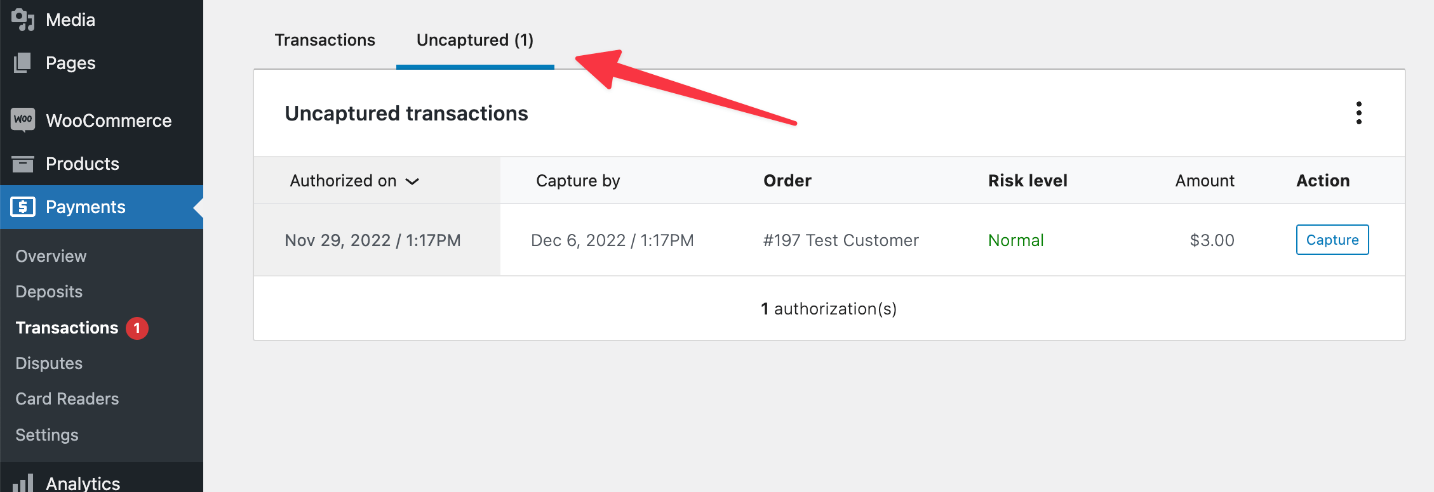Image resolution: width=1434 pixels, height=492 pixels.
Task: Capture the $3.00 authorization
Action: 1332,240
